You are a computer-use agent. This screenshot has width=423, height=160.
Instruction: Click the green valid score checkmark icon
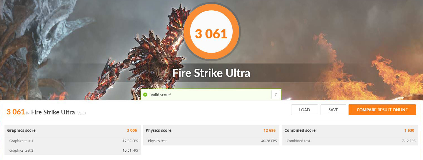pyautogui.click(x=145, y=95)
